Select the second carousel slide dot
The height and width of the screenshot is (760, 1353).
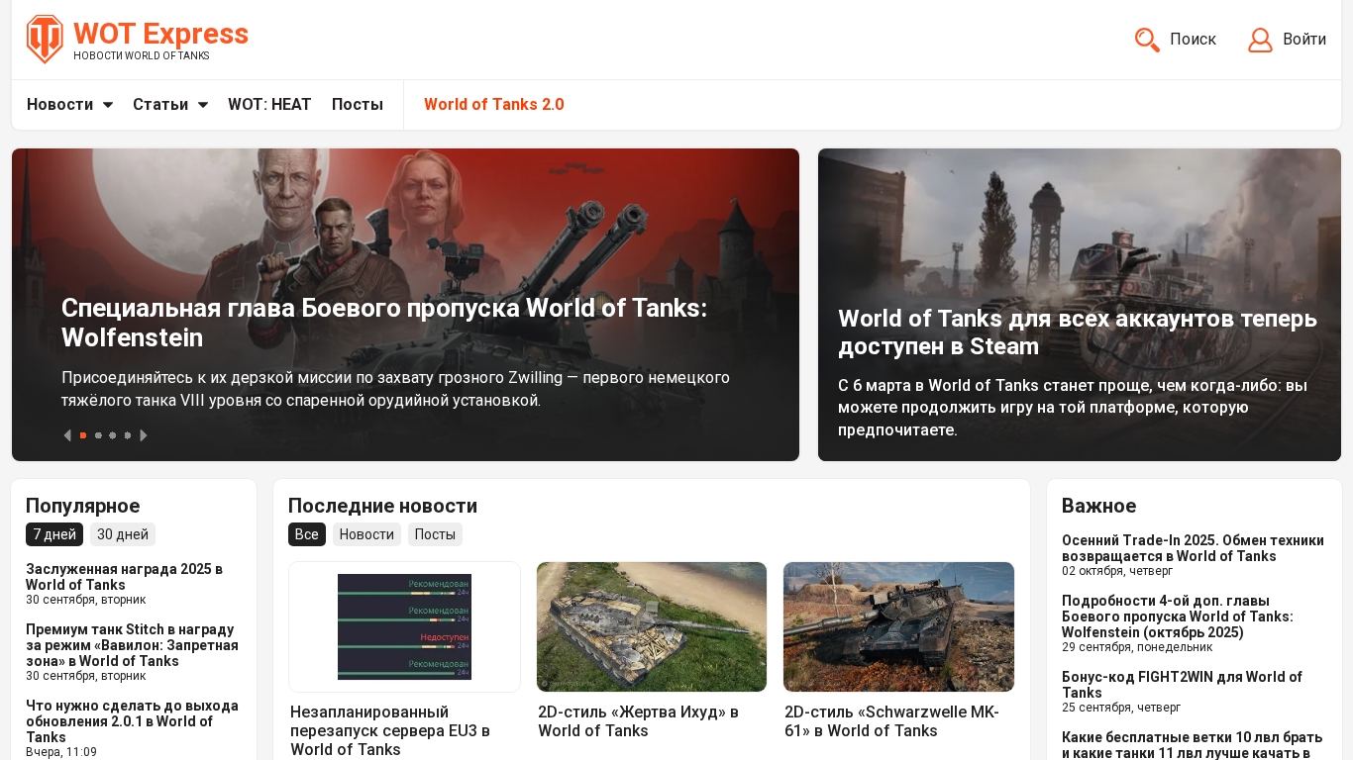[x=98, y=435]
